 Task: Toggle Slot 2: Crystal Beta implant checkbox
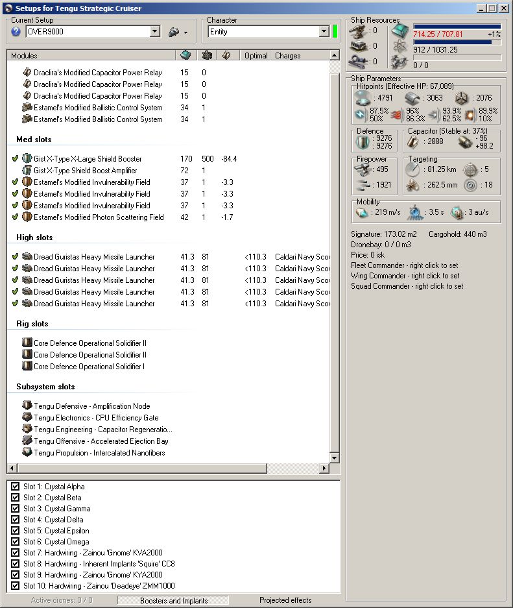pyautogui.click(x=16, y=498)
